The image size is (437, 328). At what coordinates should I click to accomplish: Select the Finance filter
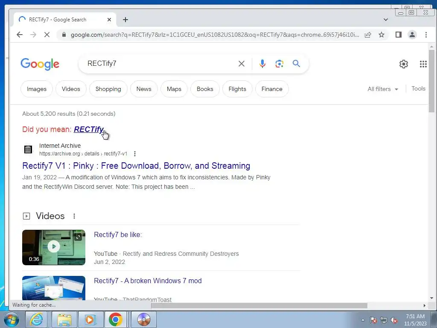point(272,89)
